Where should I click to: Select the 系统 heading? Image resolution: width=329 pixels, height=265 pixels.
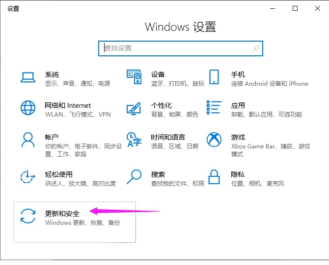pyautogui.click(x=52, y=74)
